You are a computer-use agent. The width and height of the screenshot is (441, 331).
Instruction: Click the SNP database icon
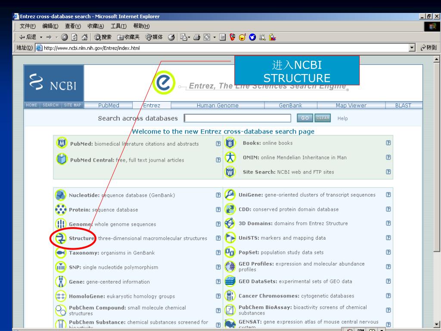pos(61,267)
